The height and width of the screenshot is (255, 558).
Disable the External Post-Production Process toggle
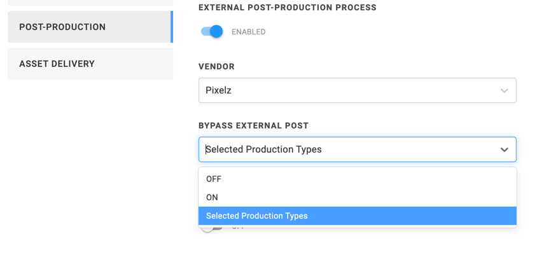212,31
